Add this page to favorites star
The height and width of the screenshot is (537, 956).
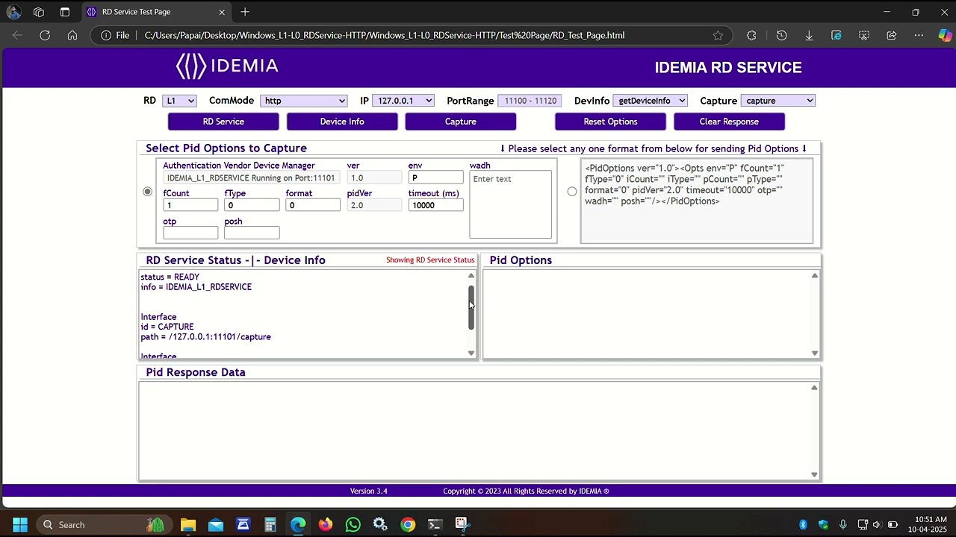(718, 35)
